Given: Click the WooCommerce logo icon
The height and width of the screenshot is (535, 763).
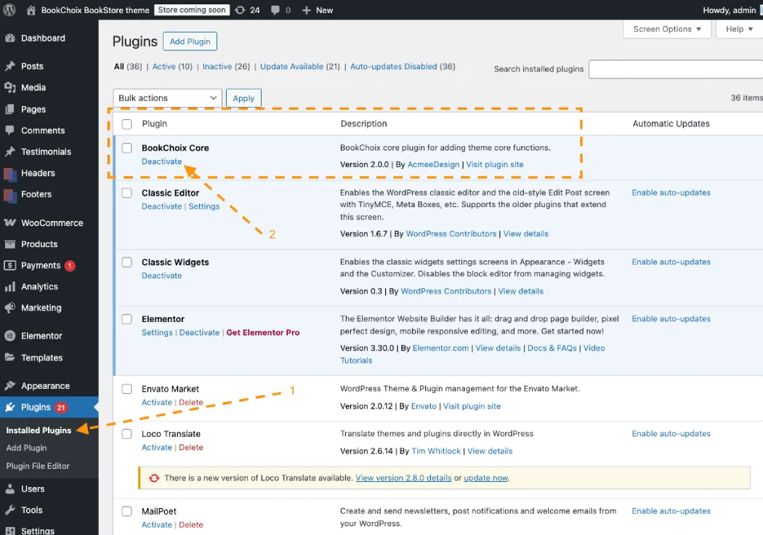Looking at the screenshot, I should [9, 223].
